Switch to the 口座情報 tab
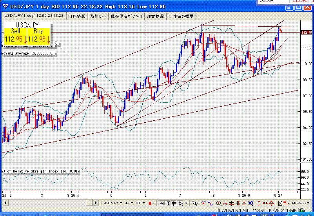This screenshot has height=216, width=314. click(x=77, y=16)
